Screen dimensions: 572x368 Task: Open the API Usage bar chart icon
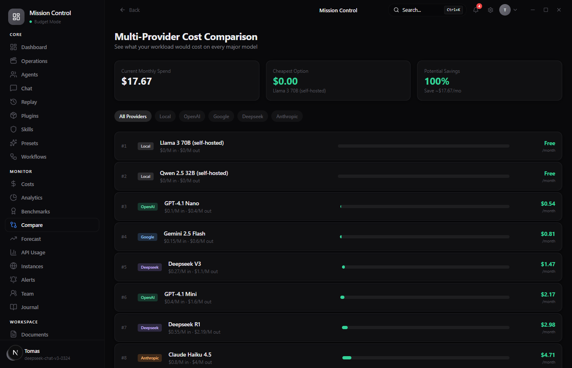[x=13, y=252]
